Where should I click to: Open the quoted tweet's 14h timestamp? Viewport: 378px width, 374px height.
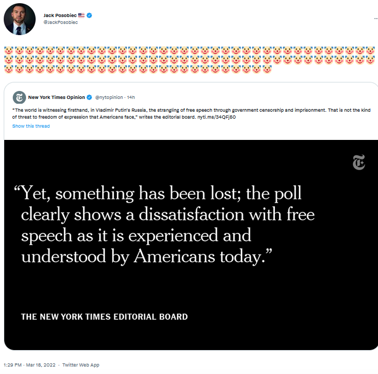(131, 97)
